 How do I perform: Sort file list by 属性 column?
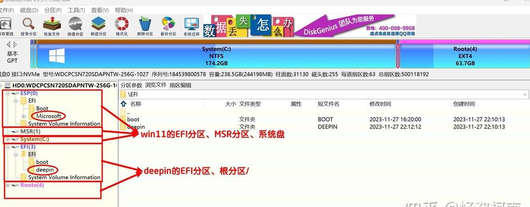coord(296,104)
